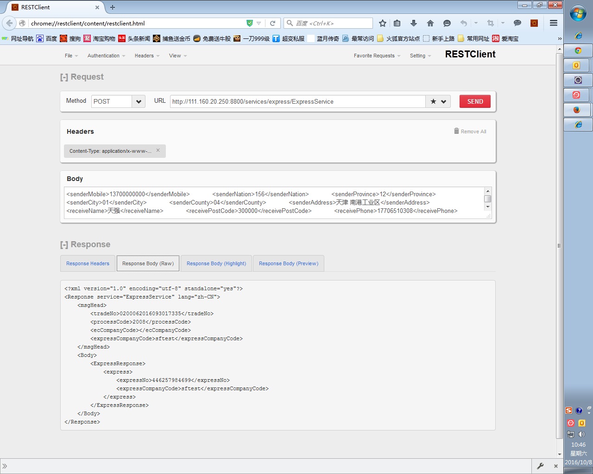
Task: Open Outlook from the taskbar
Action: pos(577,65)
